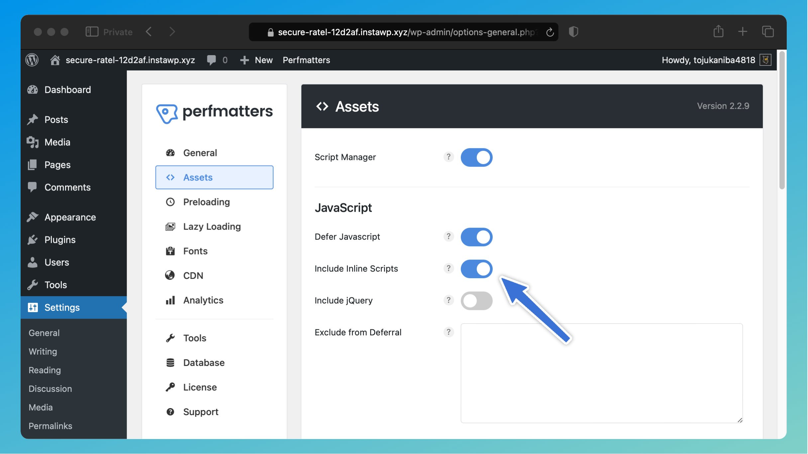The width and height of the screenshot is (808, 454).
Task: Switch to the Preloading tab
Action: pyautogui.click(x=214, y=202)
